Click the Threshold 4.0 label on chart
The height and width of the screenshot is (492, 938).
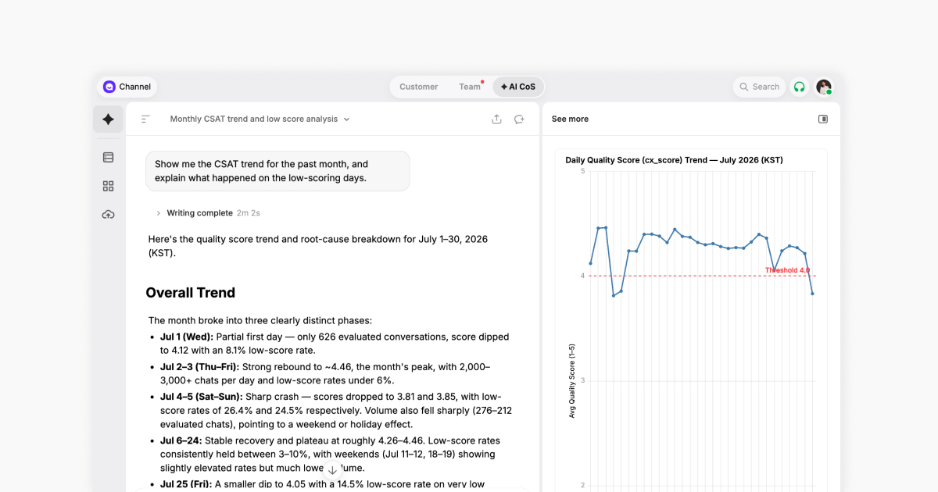pos(787,270)
